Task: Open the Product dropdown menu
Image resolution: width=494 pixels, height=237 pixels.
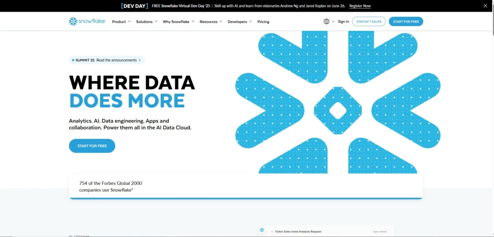Action: pos(121,22)
